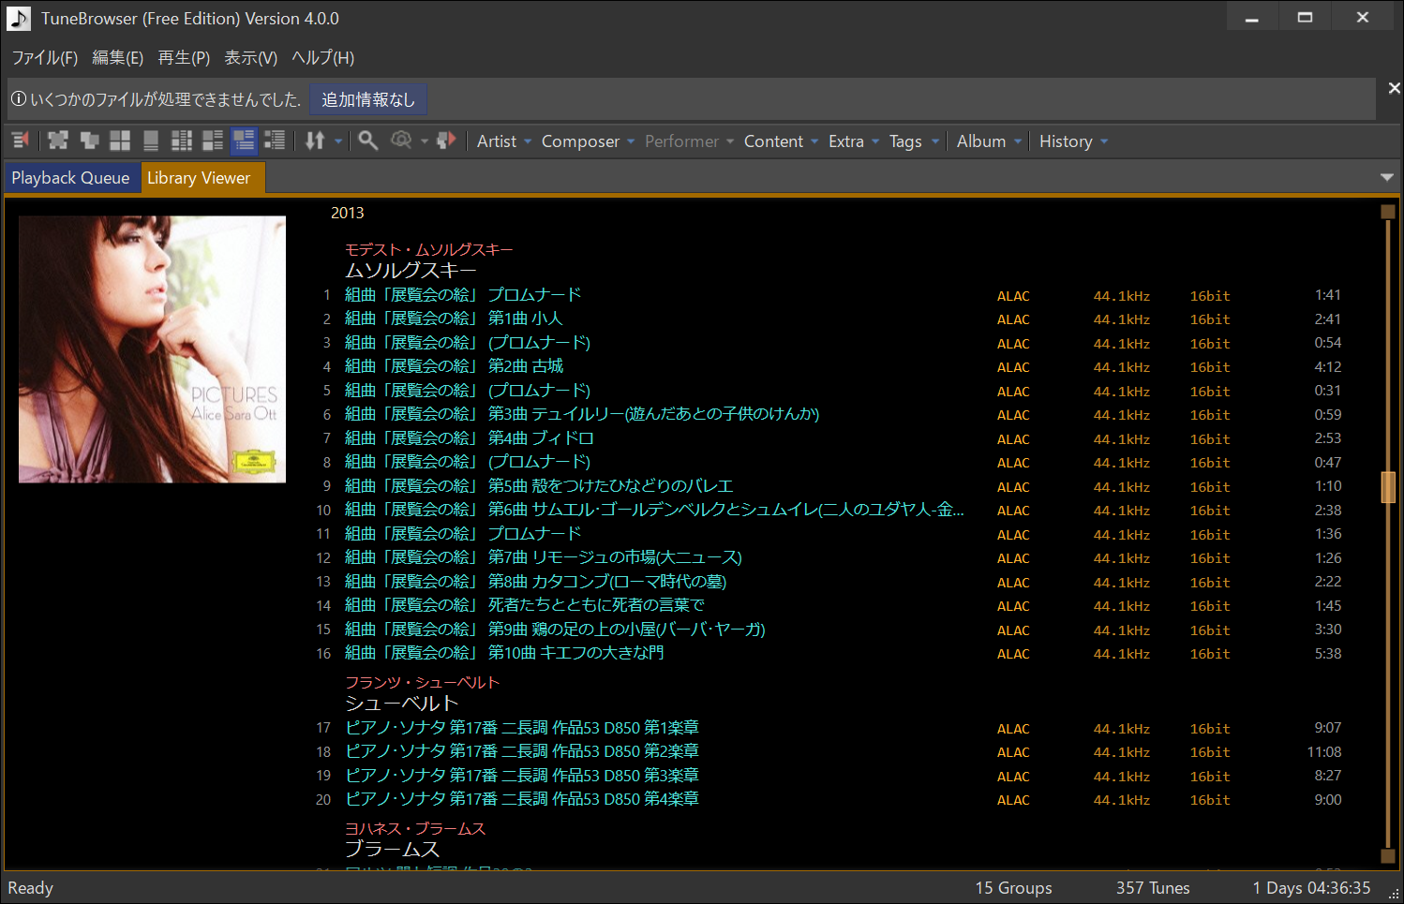The width and height of the screenshot is (1404, 904).
Task: Click the sort order arrows icon
Action: (315, 141)
